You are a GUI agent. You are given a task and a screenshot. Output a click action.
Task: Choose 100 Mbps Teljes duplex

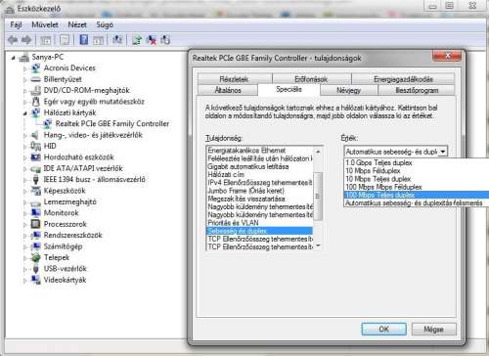tap(417, 195)
